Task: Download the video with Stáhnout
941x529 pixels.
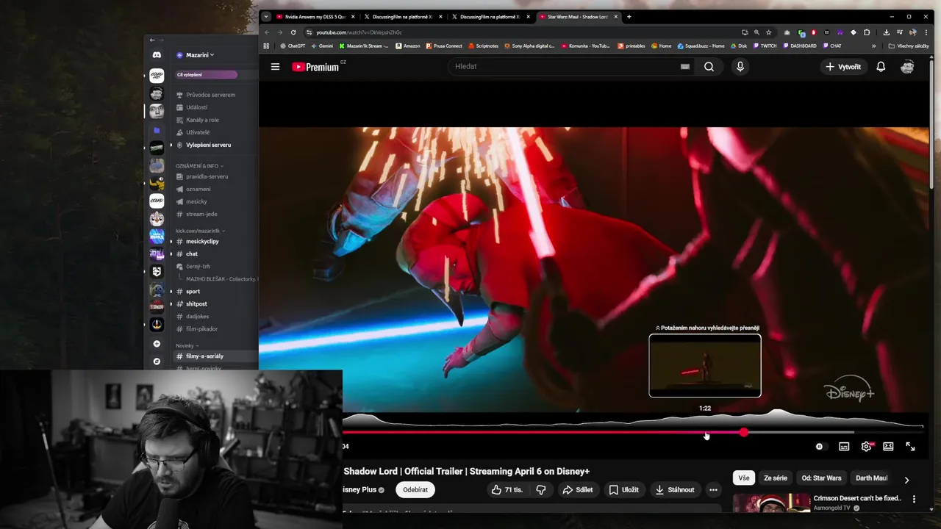Action: (674, 489)
